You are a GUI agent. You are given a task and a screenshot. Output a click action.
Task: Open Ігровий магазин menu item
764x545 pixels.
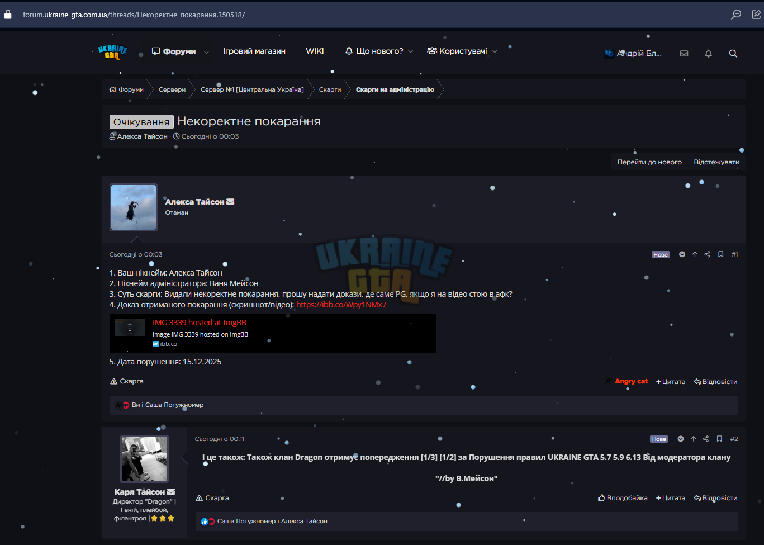click(x=254, y=51)
